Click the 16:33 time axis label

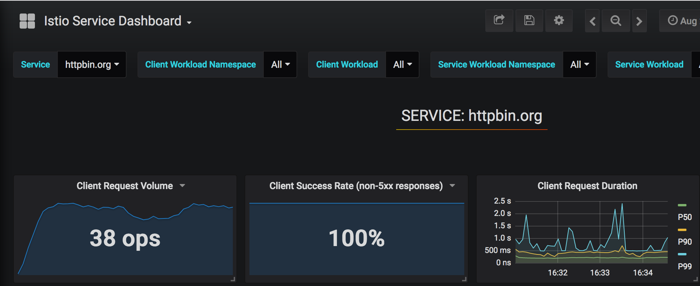tap(600, 273)
